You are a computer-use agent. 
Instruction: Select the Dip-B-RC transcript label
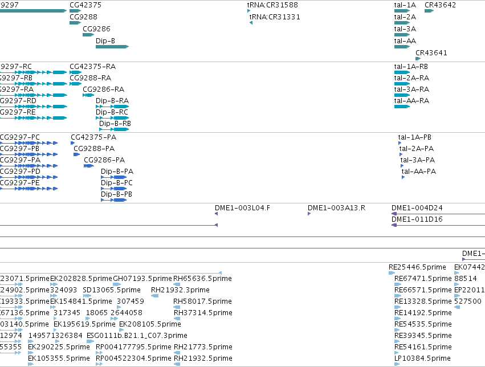(112, 112)
